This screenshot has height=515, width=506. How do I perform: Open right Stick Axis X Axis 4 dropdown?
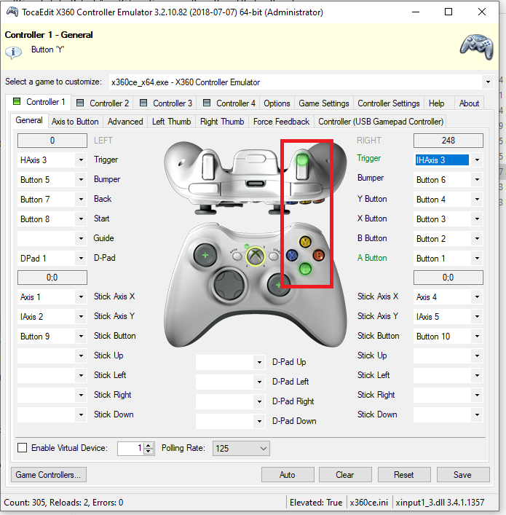(x=477, y=297)
